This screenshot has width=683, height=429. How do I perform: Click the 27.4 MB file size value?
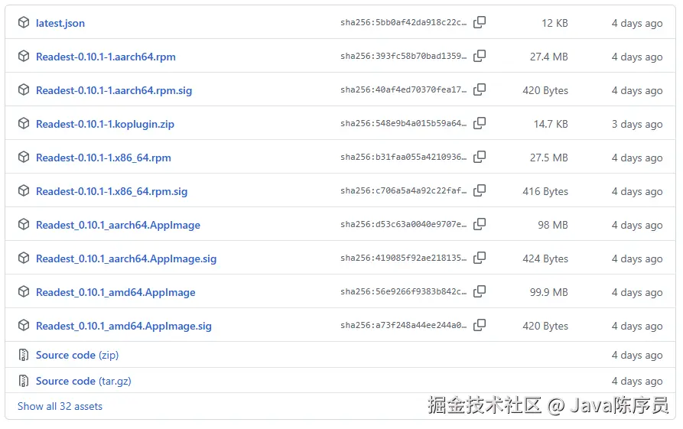549,57
